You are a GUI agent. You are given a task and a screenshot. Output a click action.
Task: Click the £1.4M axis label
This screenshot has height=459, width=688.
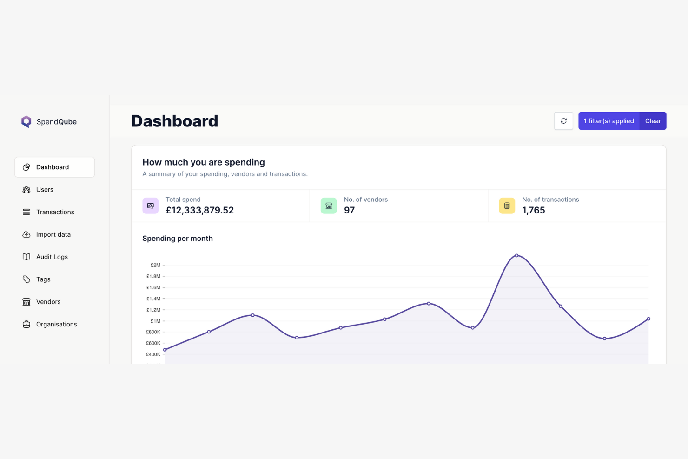(x=153, y=299)
